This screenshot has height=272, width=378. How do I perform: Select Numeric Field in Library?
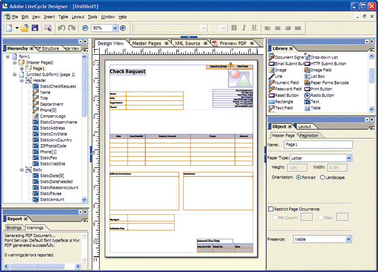[283, 82]
